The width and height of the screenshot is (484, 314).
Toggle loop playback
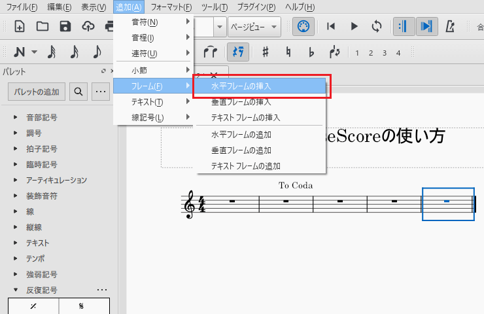(376, 26)
